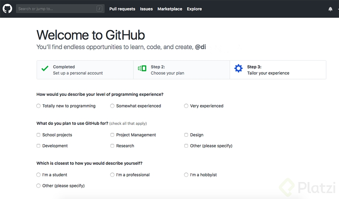339x199 pixels.
Task: Select I'm a hobbyist
Action: pos(186,175)
